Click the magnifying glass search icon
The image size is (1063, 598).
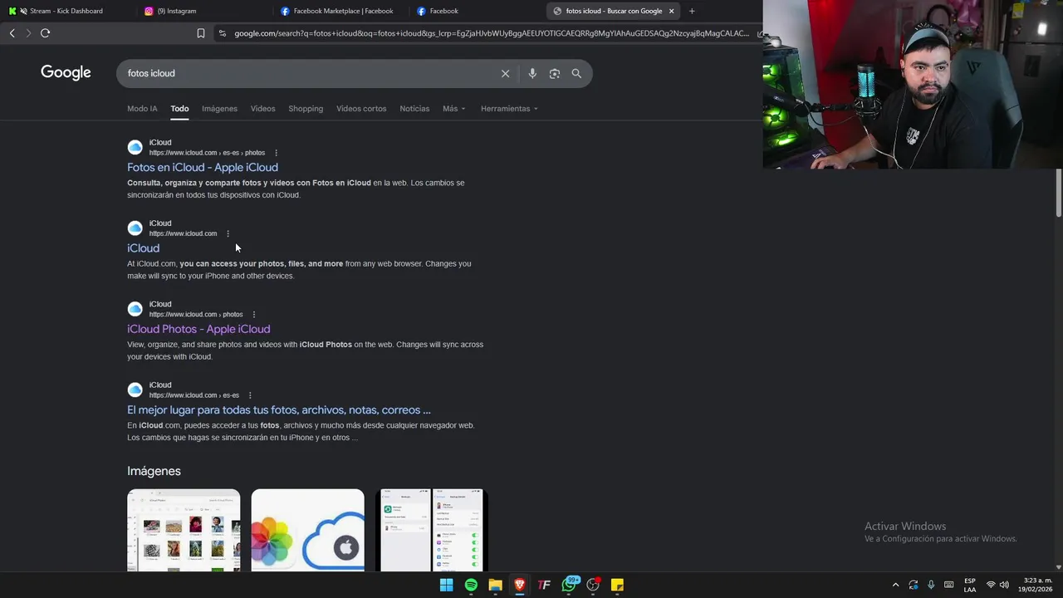pyautogui.click(x=576, y=73)
